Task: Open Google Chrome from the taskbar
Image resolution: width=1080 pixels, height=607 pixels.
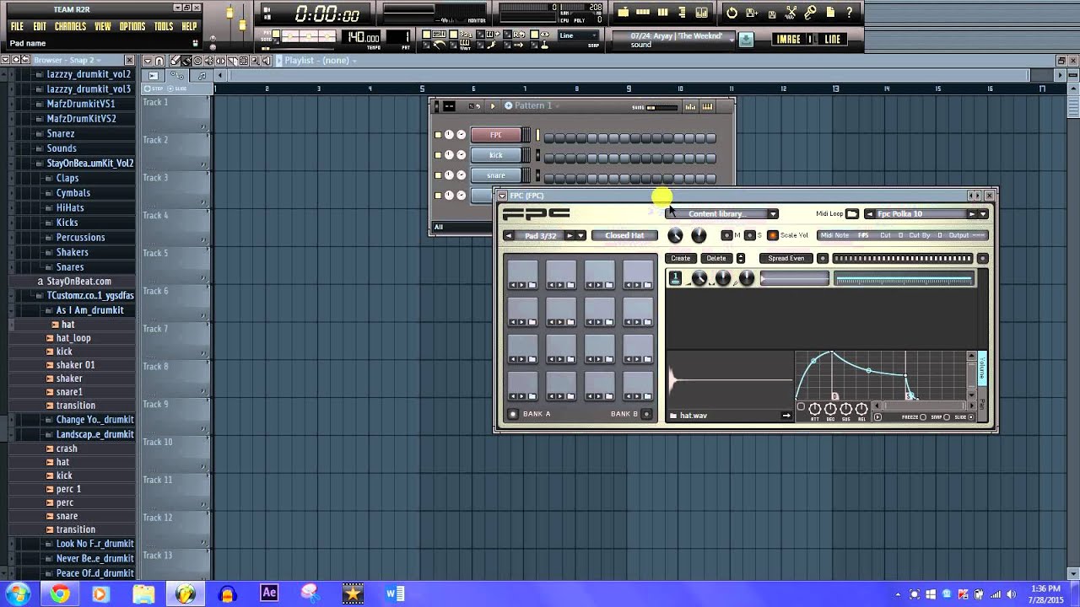Action: [x=59, y=594]
